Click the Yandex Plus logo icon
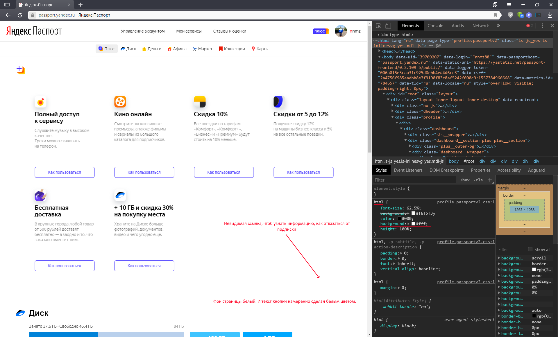This screenshot has width=558, height=337. point(21,70)
